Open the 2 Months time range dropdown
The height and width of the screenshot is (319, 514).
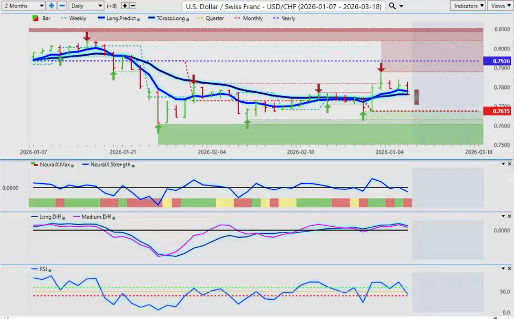(23, 6)
